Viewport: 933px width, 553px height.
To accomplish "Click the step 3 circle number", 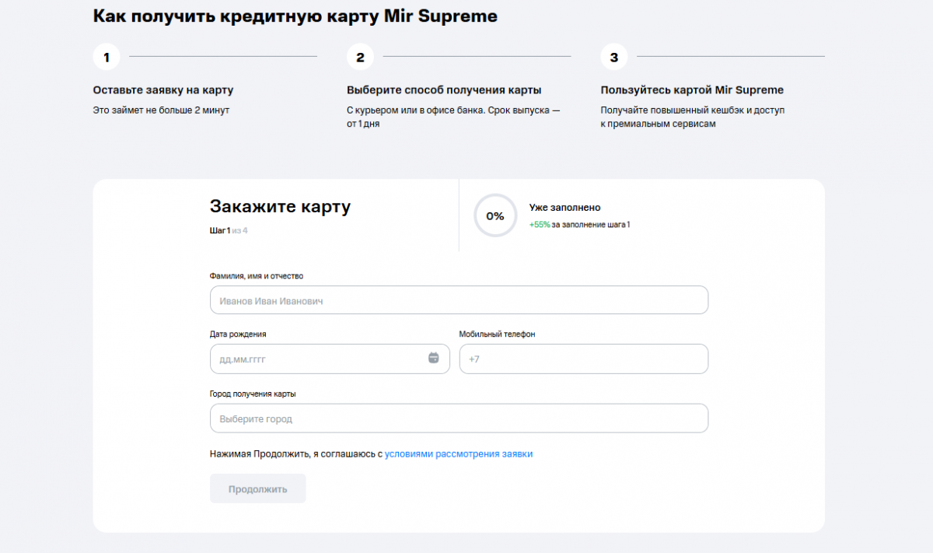I will [x=614, y=57].
